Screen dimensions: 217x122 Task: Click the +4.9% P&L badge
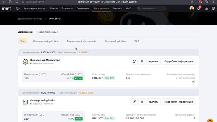pos(79,119)
